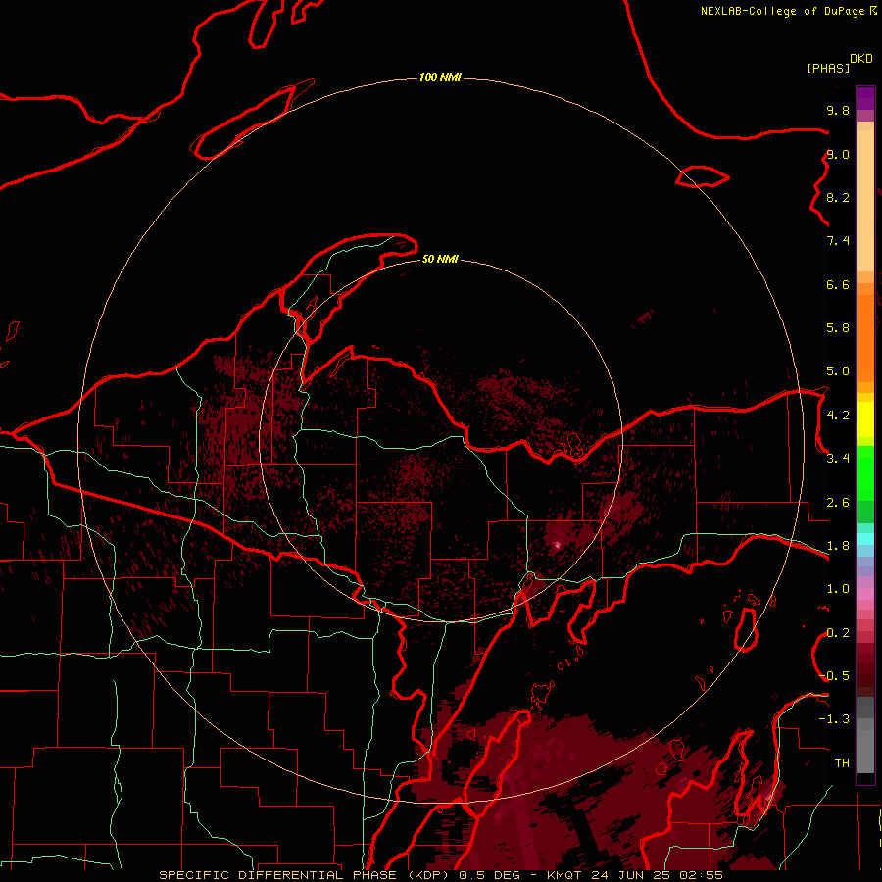Click the 5.8 legend value
The width and height of the screenshot is (882, 882).
pos(838,328)
